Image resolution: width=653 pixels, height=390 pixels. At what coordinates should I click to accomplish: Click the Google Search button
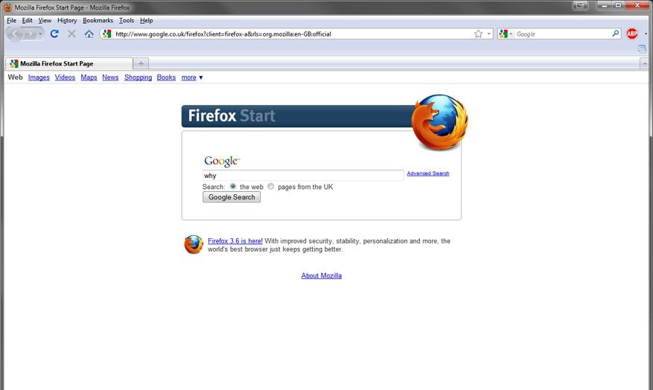pyautogui.click(x=232, y=197)
